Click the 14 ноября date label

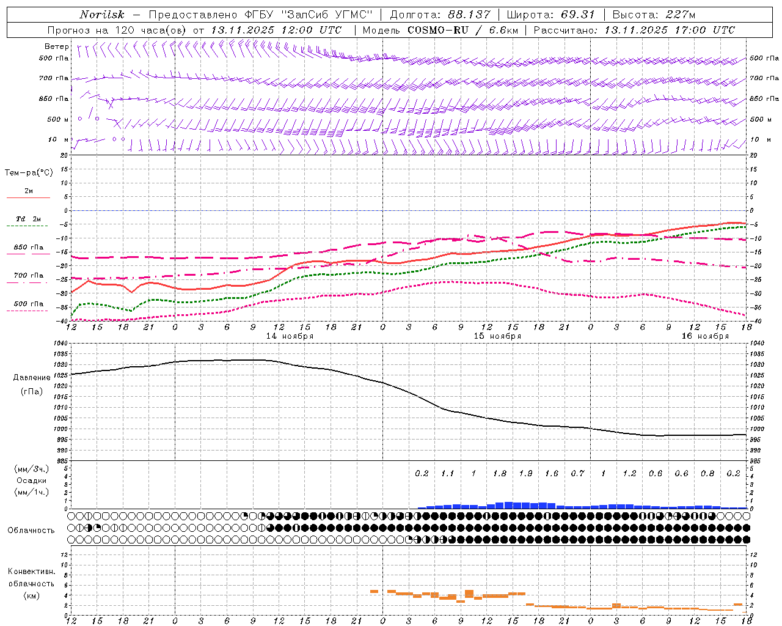coord(290,336)
